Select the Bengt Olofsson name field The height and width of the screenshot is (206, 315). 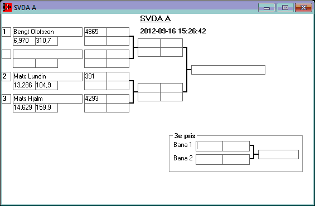[47, 32]
